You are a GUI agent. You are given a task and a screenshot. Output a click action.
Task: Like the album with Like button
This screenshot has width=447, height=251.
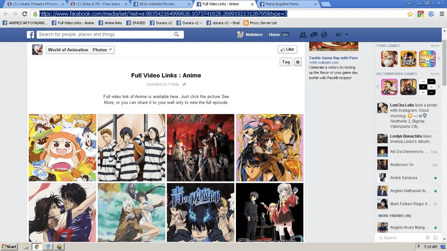(287, 49)
